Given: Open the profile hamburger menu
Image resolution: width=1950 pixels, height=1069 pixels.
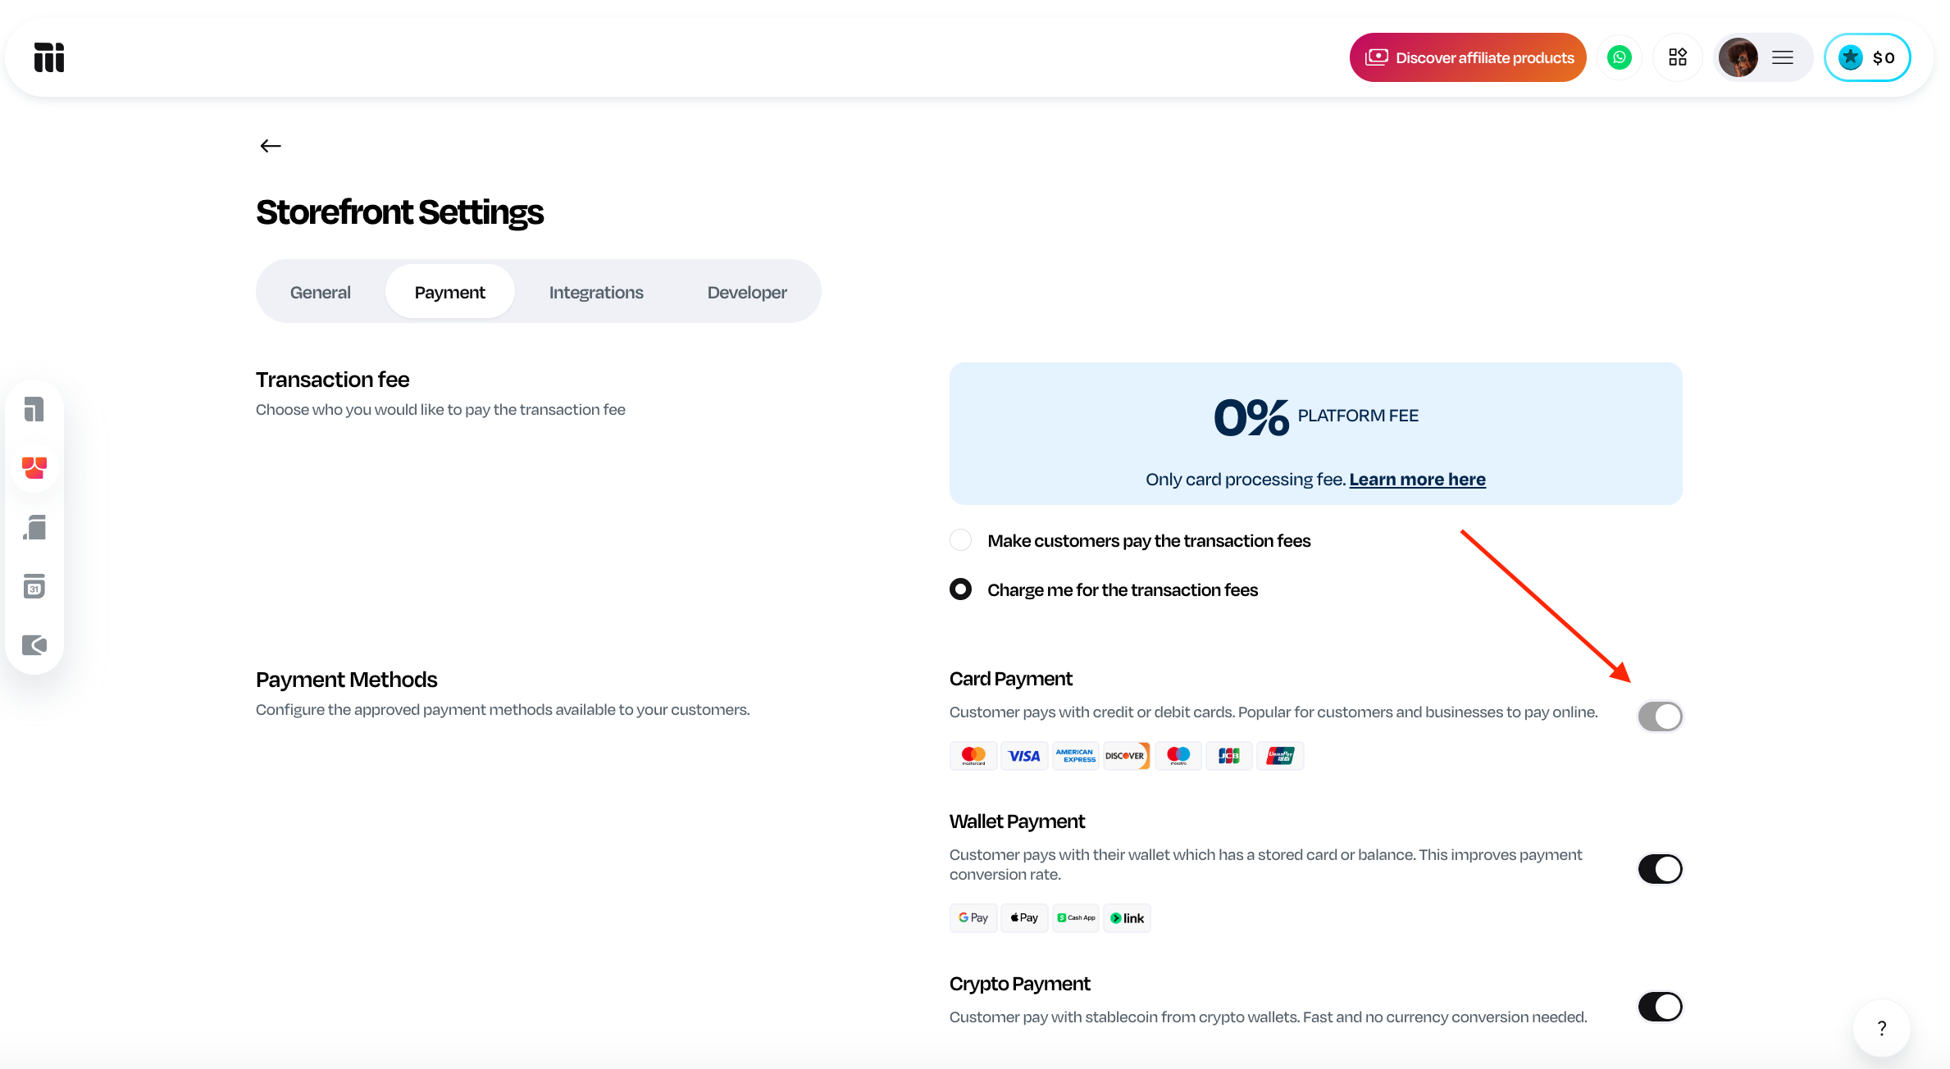Looking at the screenshot, I should click(x=1782, y=57).
